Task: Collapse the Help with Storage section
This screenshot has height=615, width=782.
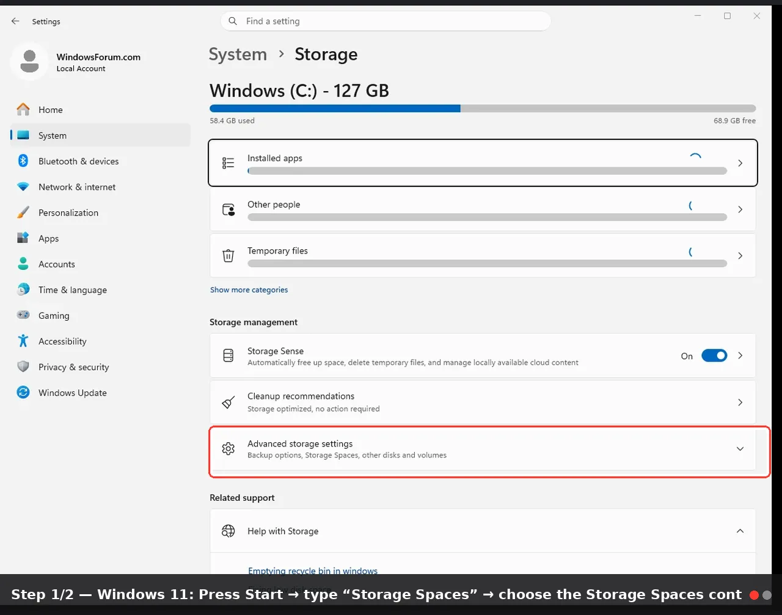Action: [740, 531]
